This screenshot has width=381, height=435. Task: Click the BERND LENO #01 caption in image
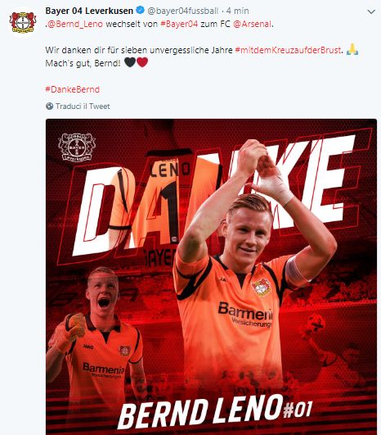(x=215, y=413)
